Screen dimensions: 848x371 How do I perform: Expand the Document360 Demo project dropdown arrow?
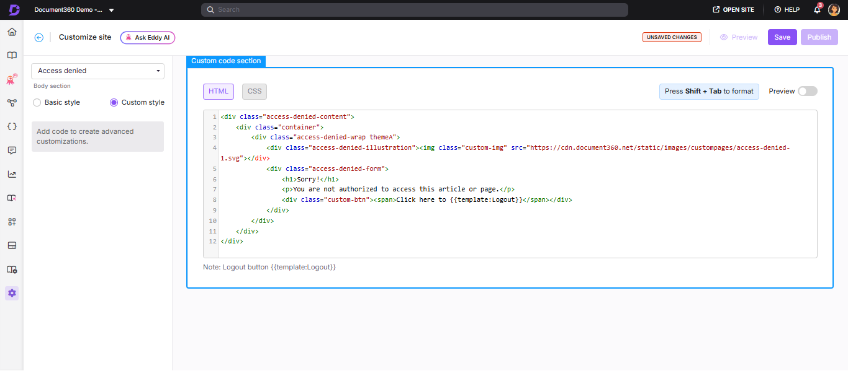[111, 11]
